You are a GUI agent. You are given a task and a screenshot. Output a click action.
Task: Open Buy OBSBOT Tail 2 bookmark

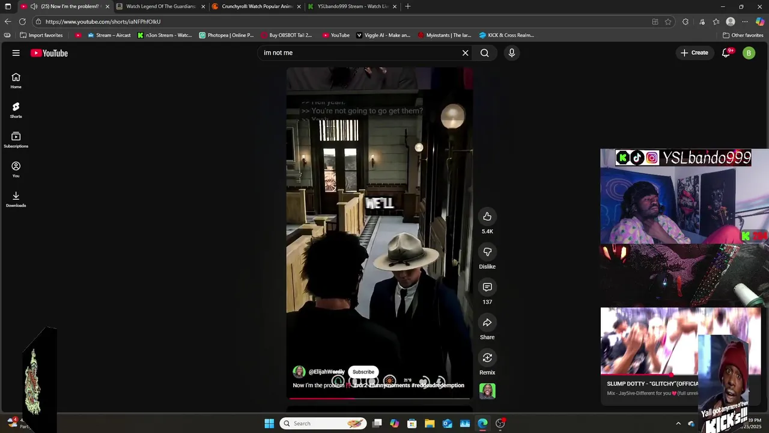(287, 35)
